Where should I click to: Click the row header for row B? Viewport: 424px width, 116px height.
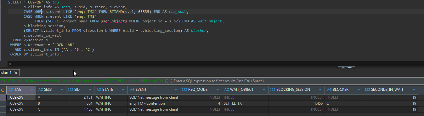(3, 103)
